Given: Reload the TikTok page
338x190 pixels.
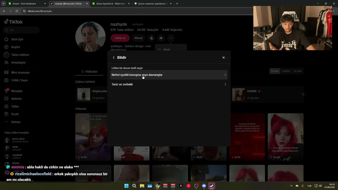Looking at the screenshot, I should 17,11.
